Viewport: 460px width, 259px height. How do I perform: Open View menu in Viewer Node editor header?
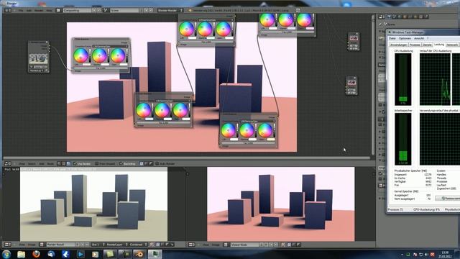point(206,245)
